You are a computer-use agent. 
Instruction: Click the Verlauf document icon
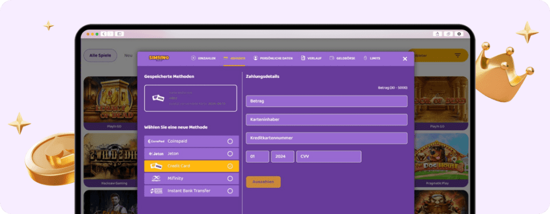pos(303,58)
